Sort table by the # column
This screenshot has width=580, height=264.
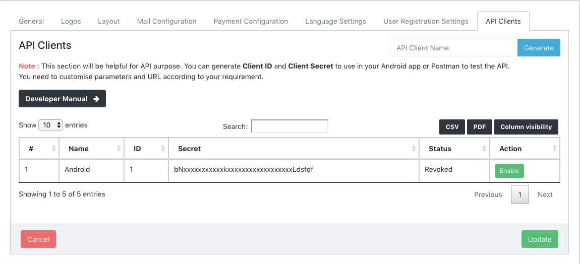click(39, 149)
